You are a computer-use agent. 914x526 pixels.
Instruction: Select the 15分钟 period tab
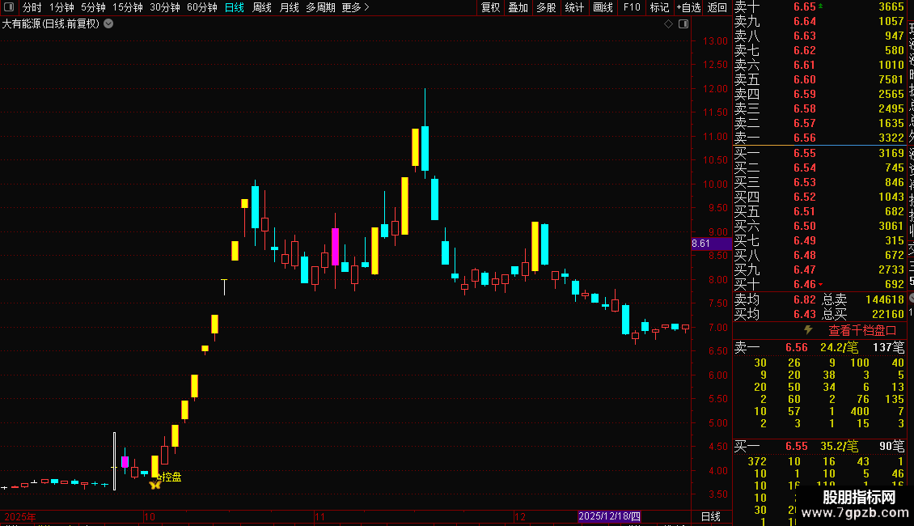pos(128,7)
